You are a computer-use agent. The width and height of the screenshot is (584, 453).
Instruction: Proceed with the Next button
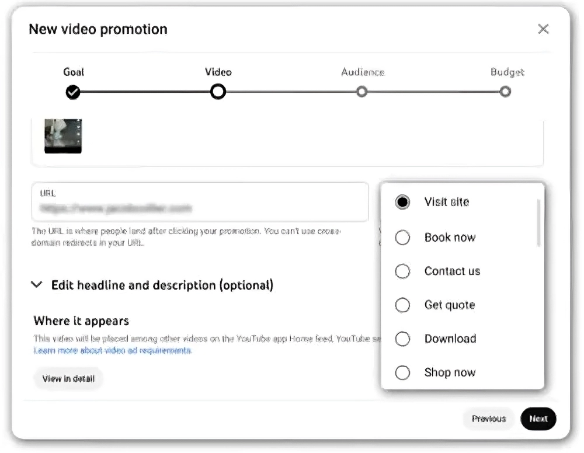[538, 419]
